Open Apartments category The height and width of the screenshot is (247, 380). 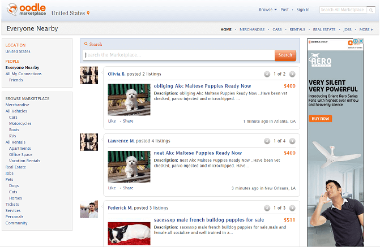[x=20, y=148]
